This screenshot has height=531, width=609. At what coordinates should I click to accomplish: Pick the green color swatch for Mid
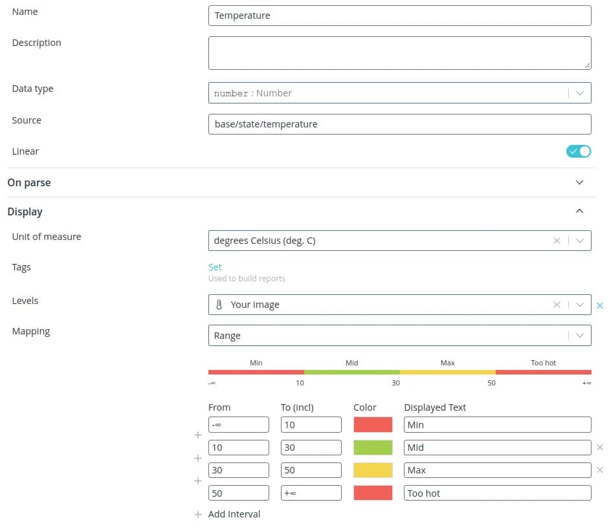373,448
